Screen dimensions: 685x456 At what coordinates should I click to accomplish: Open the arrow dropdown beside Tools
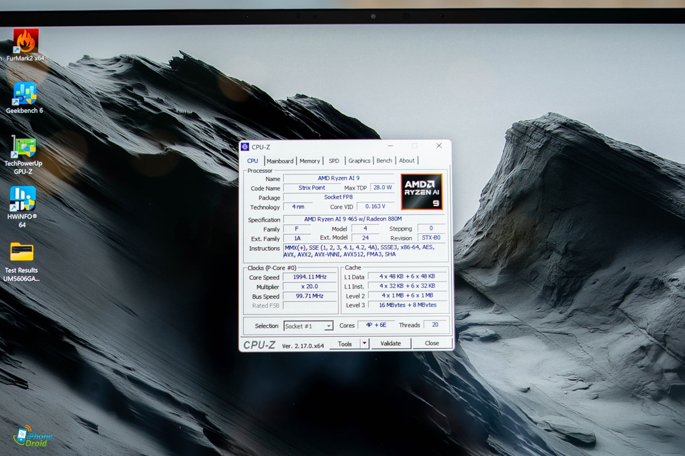click(x=364, y=344)
